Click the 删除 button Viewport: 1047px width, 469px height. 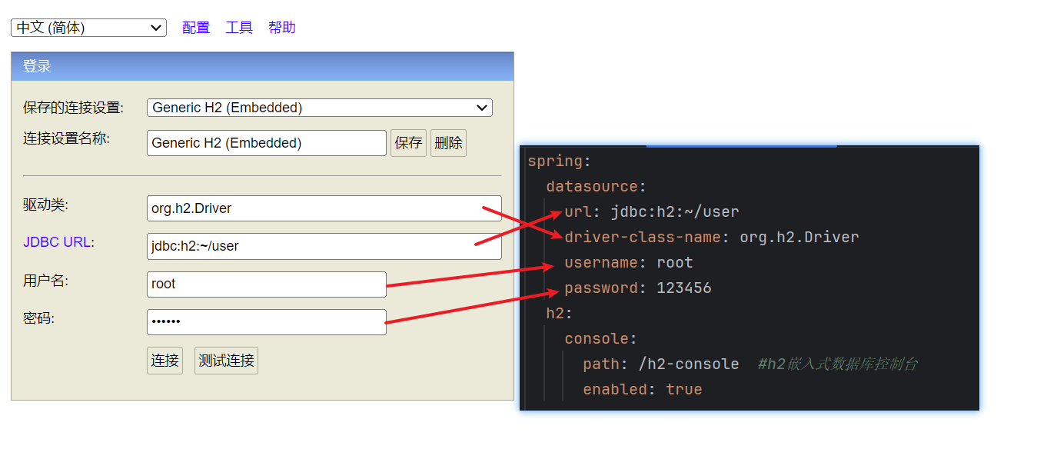coord(448,143)
